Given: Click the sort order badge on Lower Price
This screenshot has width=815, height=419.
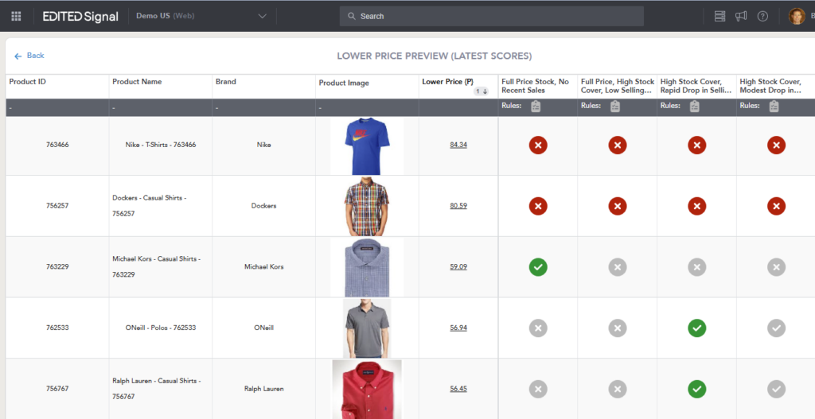Looking at the screenshot, I should [x=481, y=91].
